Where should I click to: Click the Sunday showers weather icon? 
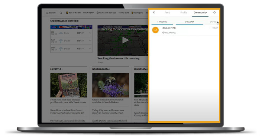[61, 49]
